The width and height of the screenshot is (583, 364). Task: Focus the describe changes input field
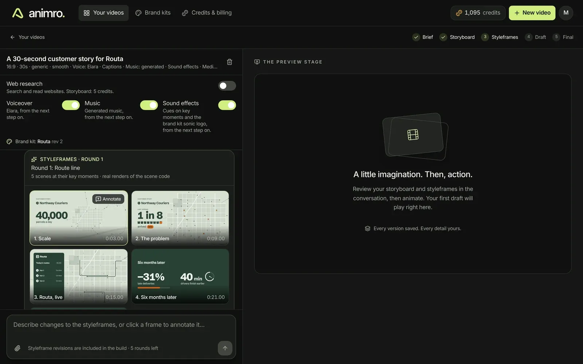coord(121,325)
